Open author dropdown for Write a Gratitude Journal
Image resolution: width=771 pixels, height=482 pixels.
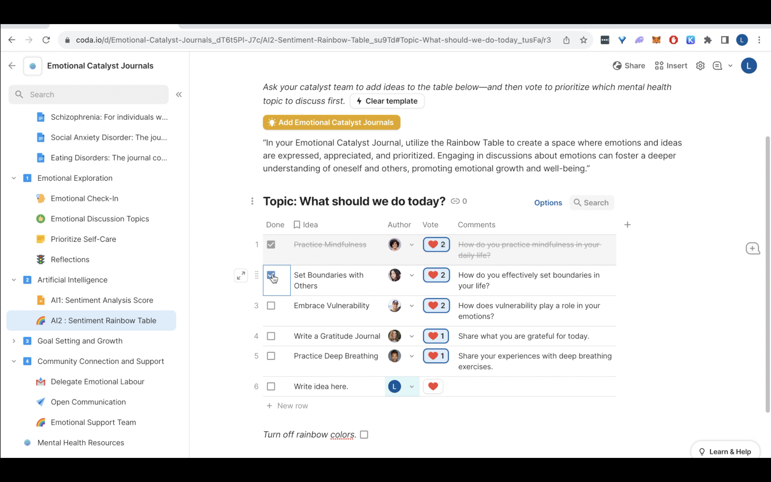pos(411,336)
